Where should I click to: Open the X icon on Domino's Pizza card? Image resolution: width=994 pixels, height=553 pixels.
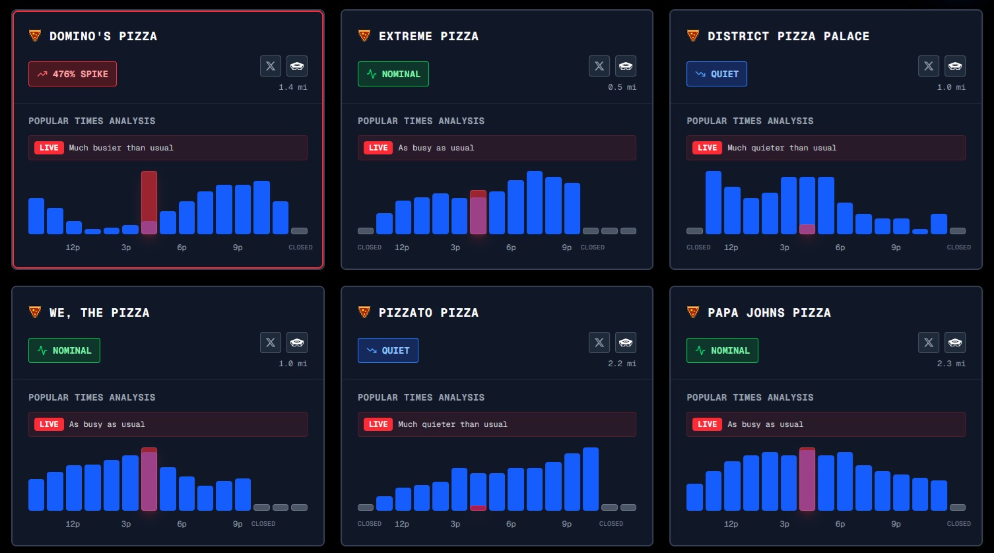271,66
